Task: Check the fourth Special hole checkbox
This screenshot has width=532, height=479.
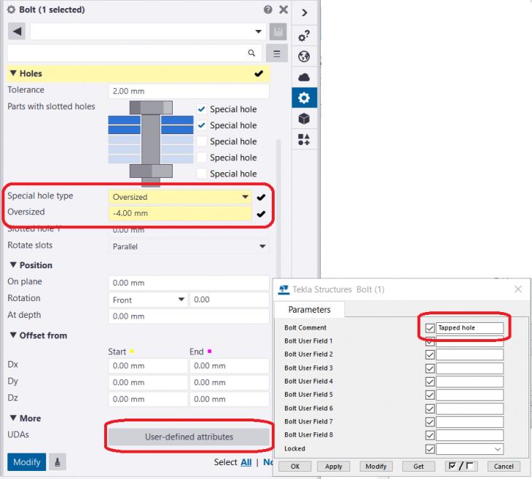Action: tap(202, 157)
